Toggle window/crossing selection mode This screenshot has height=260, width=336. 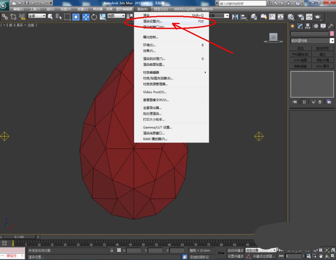[76, 16]
